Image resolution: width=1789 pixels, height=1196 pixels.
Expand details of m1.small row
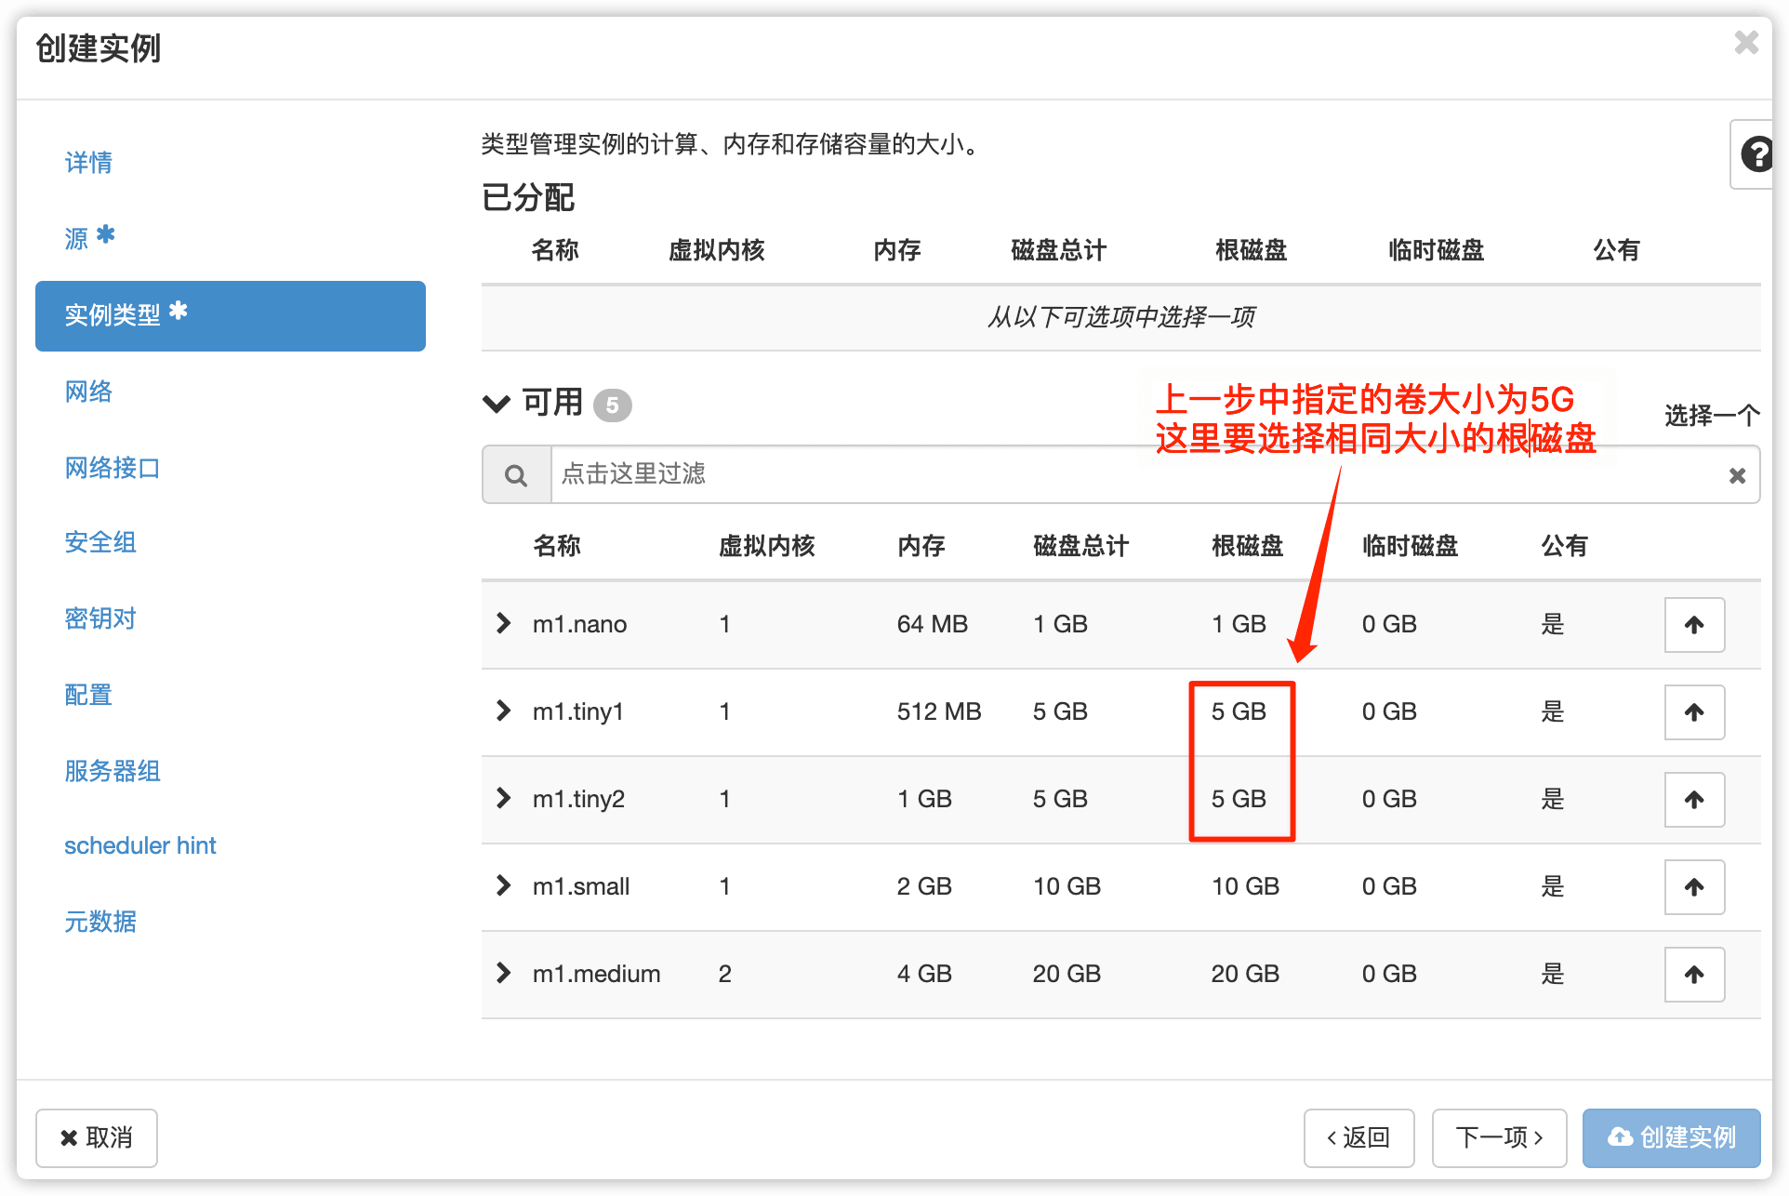click(503, 885)
